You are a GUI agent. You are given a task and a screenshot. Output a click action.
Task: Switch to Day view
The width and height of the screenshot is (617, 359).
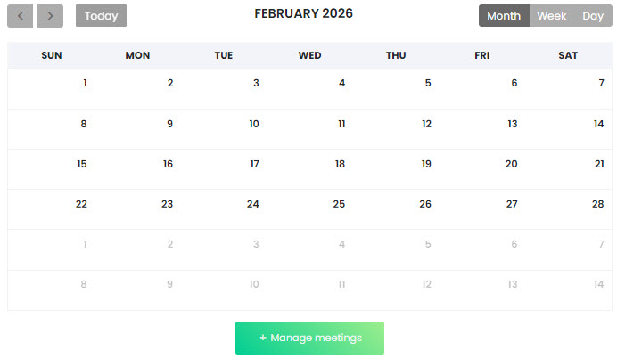pos(593,16)
